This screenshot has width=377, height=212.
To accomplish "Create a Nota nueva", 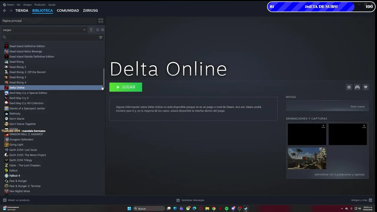I will click(357, 107).
